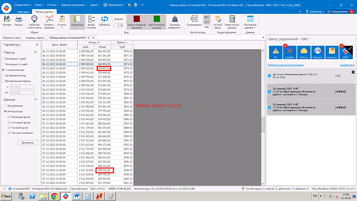
Task: Switch to the Очередь опроса tab
Action: click(35, 38)
